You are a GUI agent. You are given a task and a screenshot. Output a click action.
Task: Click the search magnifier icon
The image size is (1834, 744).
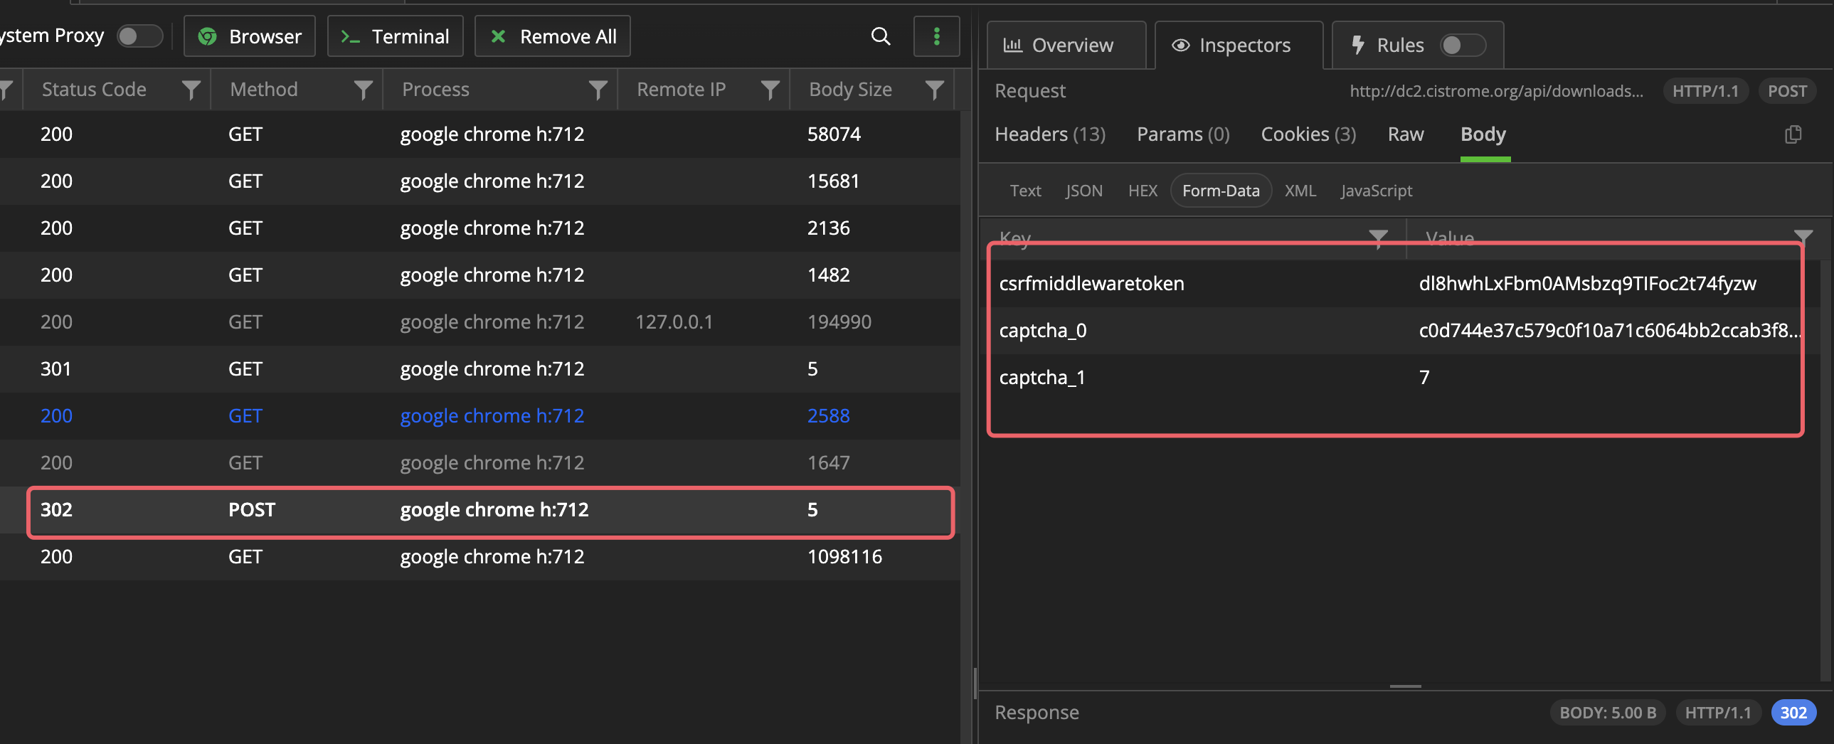[x=881, y=36]
